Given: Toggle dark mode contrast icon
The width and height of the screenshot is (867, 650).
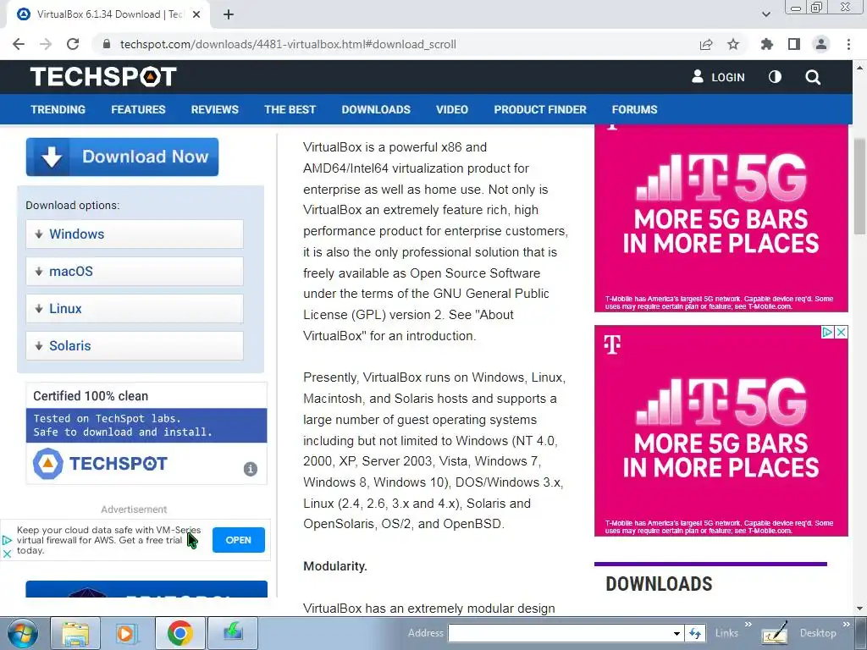Looking at the screenshot, I should point(776,77).
